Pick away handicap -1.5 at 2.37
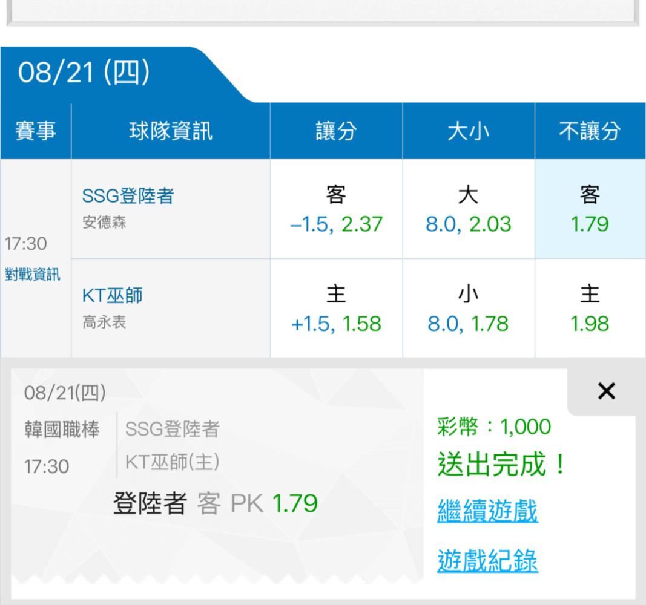The width and height of the screenshot is (646, 605). tap(336, 209)
